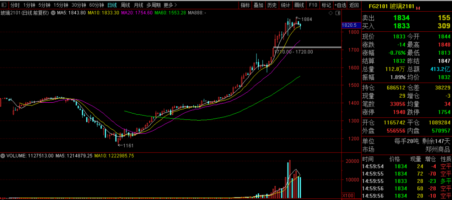Select the 30分钟 period
The width and height of the screenshot is (452, 200).
click(x=78, y=5)
